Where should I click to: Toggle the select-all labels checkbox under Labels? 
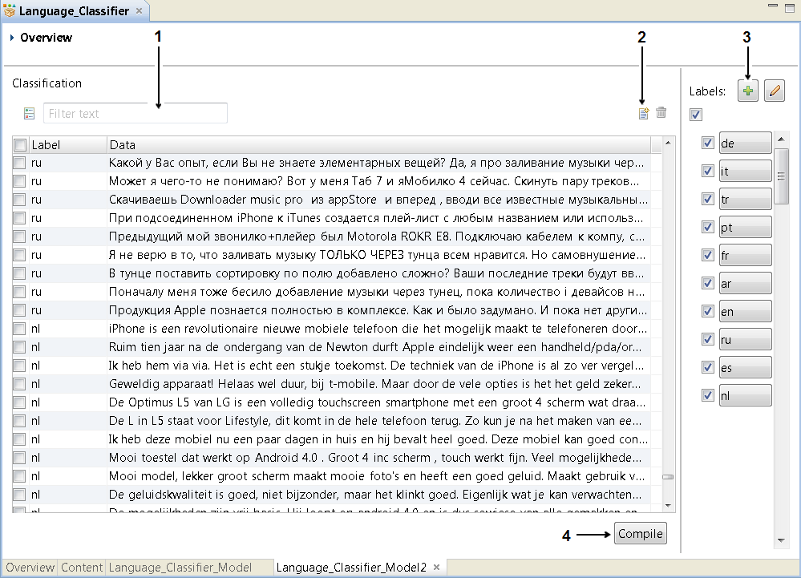tap(696, 115)
